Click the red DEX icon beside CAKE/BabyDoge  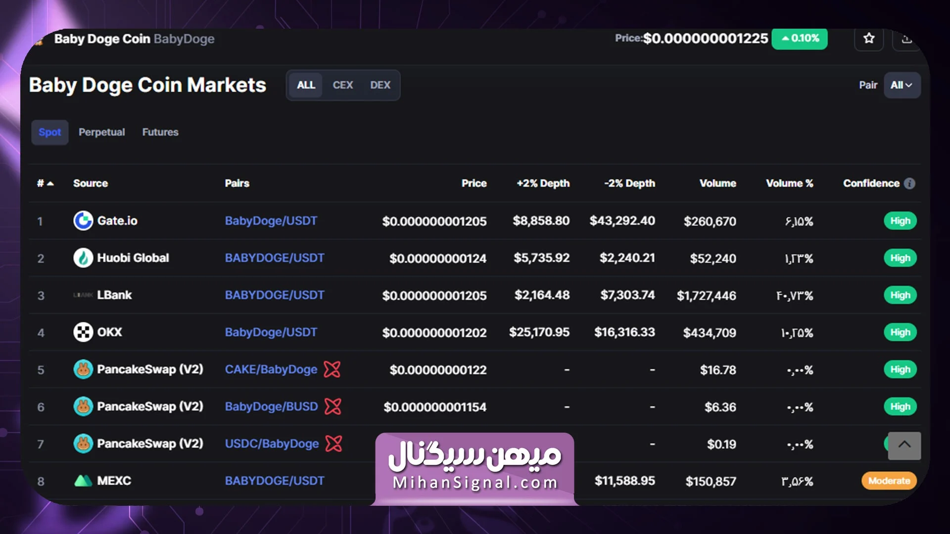pos(332,369)
